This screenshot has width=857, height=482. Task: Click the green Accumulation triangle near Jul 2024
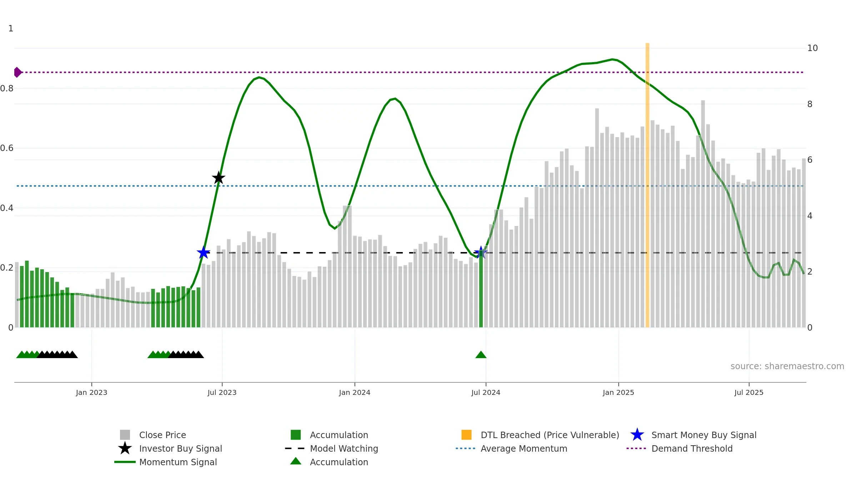481,355
